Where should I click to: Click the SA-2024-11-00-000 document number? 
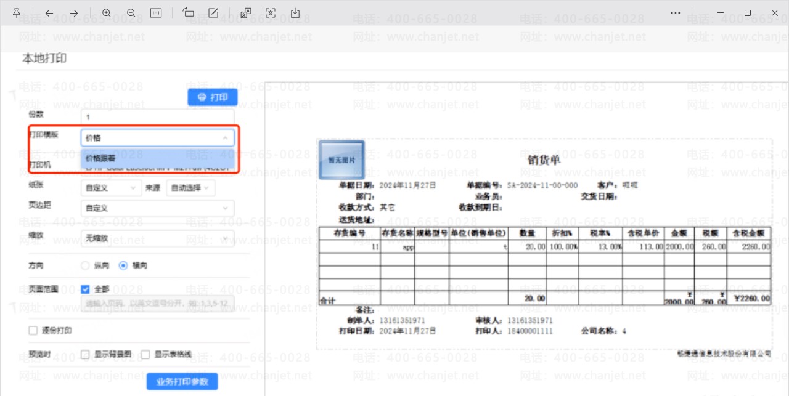click(x=542, y=185)
